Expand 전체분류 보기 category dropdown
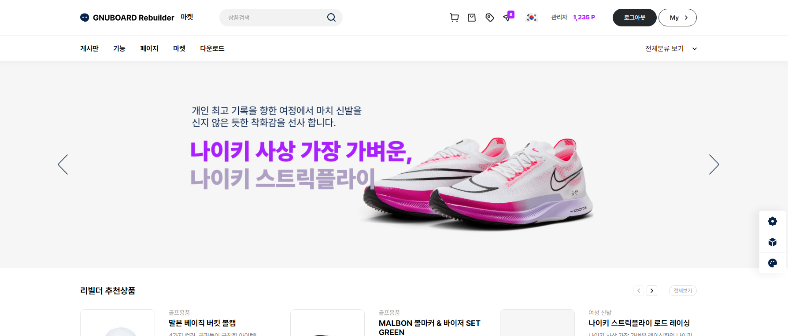 click(671, 49)
